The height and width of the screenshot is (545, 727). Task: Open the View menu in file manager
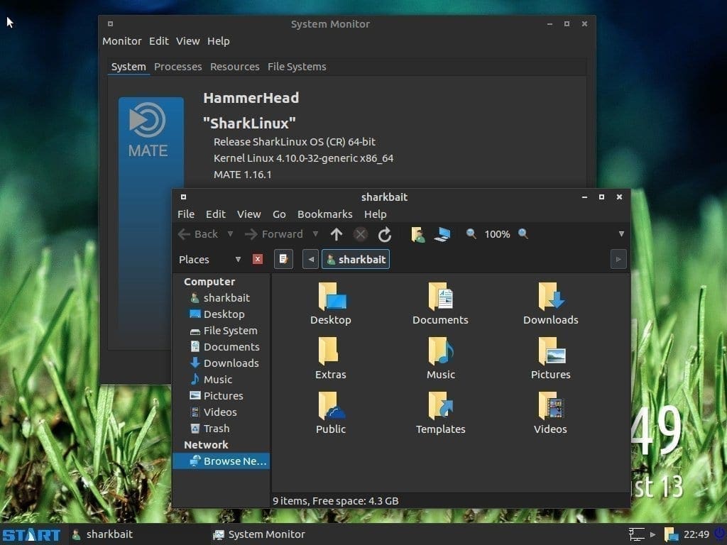pos(249,214)
